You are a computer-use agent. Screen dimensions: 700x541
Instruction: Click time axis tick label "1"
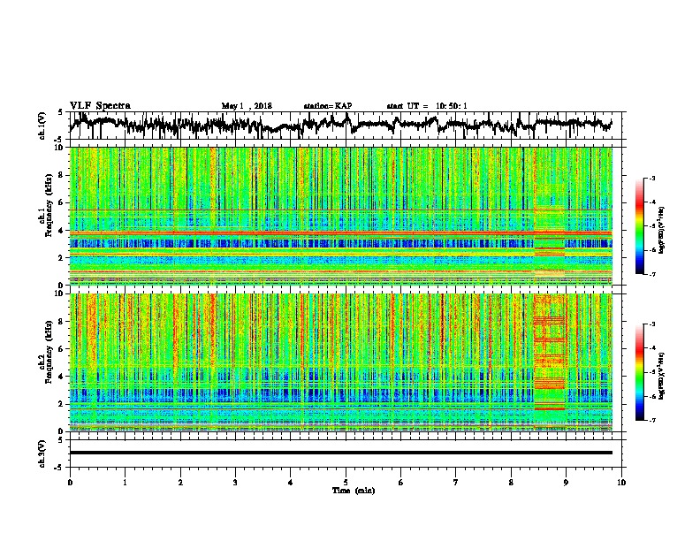point(125,483)
